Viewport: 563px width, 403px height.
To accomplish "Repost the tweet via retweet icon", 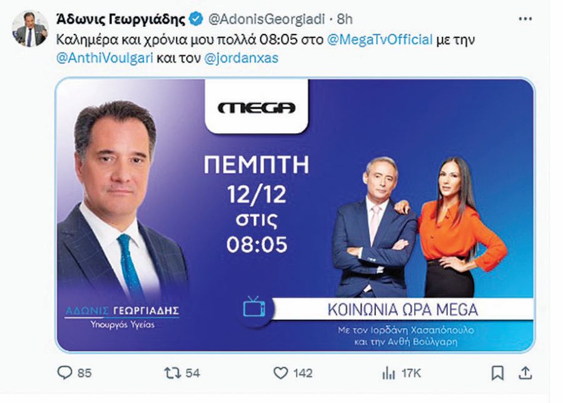I will pos(173,373).
